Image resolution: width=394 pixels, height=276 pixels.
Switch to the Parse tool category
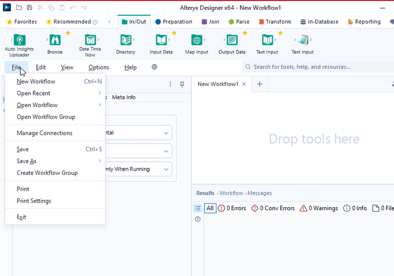239,22
